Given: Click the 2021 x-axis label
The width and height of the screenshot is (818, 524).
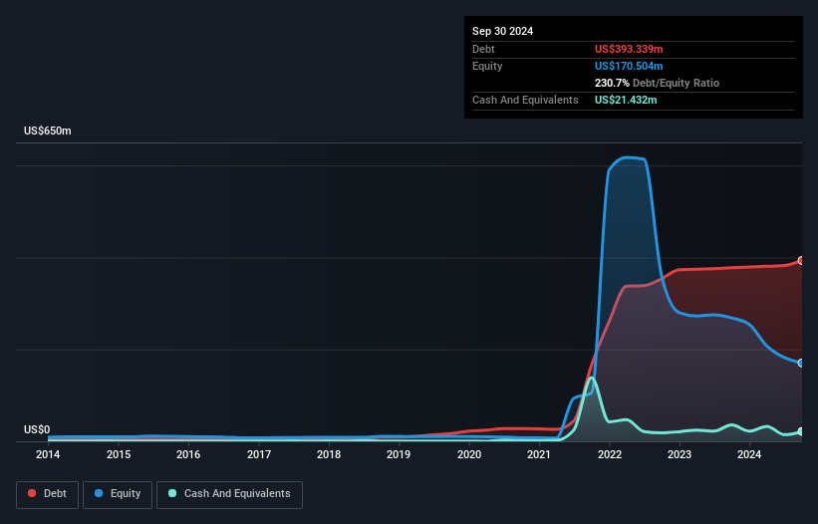Looking at the screenshot, I should pos(539,454).
